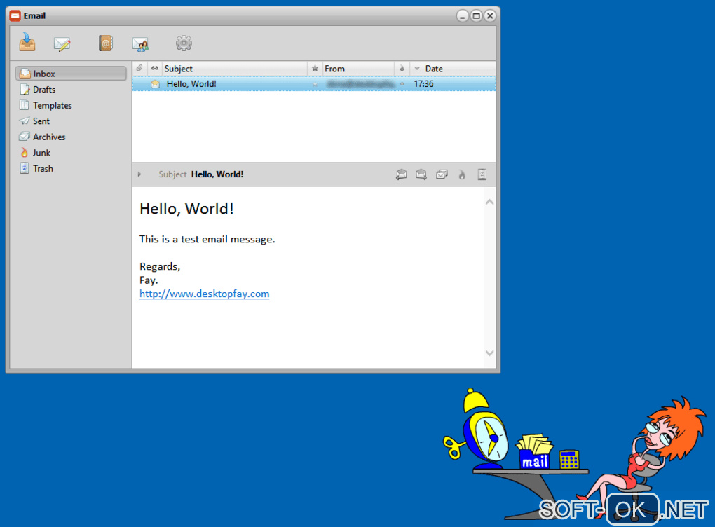
Task: Open the Archives folder
Action: (x=49, y=137)
